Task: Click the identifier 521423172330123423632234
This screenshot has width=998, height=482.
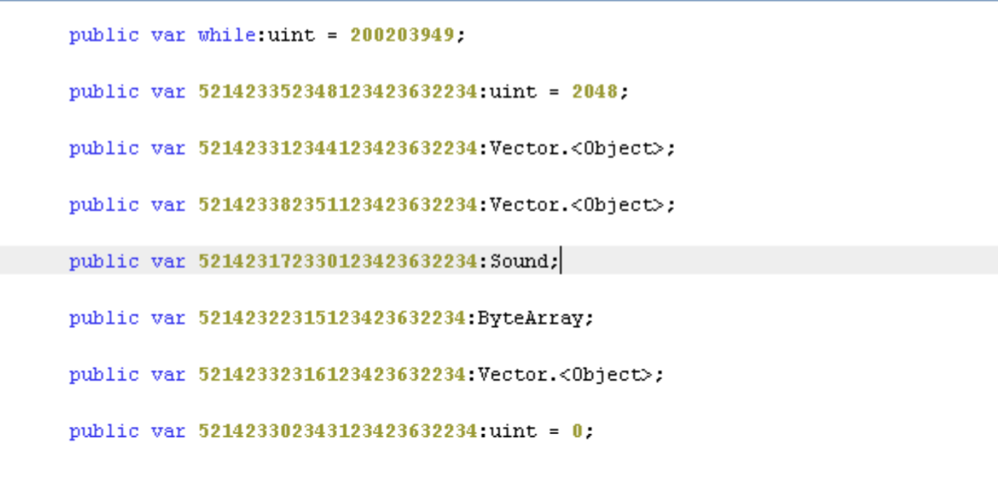Action: tap(338, 261)
